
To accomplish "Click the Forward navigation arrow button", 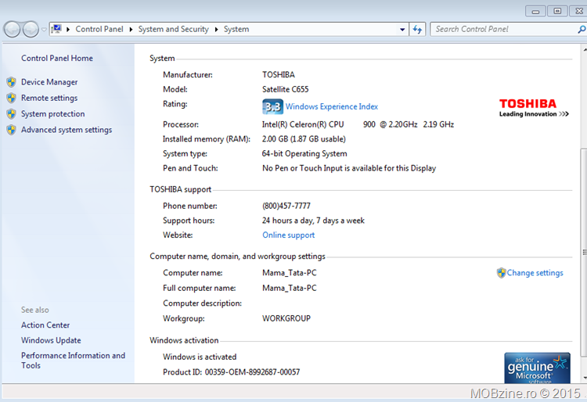I will tap(31, 30).
